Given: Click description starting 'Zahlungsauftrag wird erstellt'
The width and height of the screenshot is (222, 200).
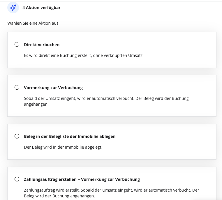Looking at the screenshot, I should tap(111, 190).
